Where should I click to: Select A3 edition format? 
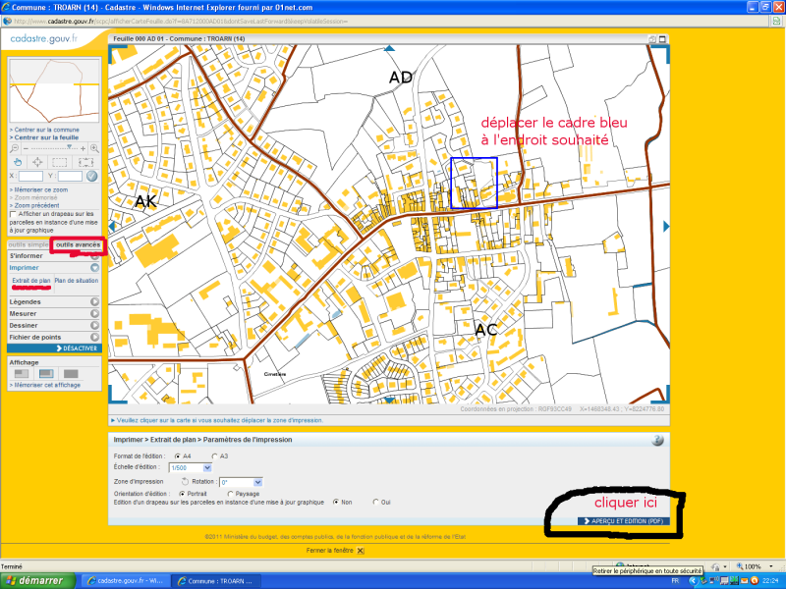[214, 456]
